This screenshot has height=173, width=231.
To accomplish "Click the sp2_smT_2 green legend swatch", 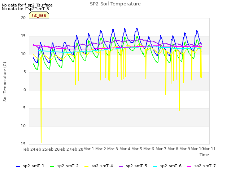I will coord(52,167).
